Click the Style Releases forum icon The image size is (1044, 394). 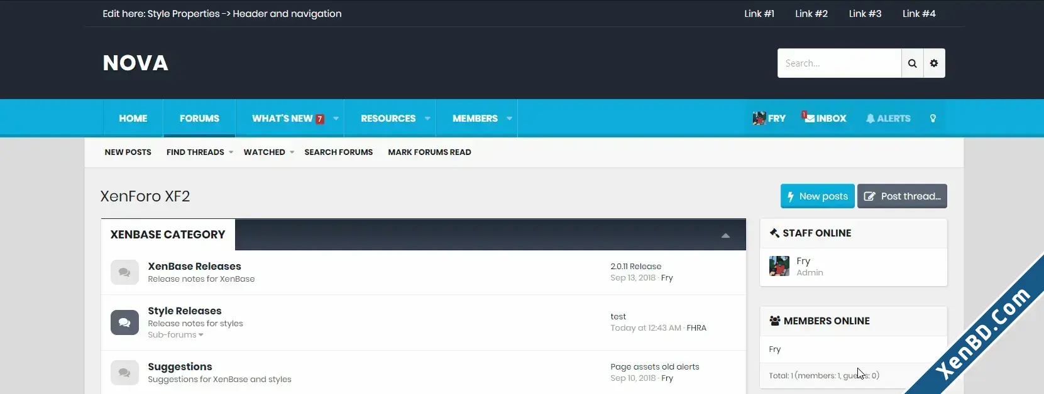click(x=124, y=322)
